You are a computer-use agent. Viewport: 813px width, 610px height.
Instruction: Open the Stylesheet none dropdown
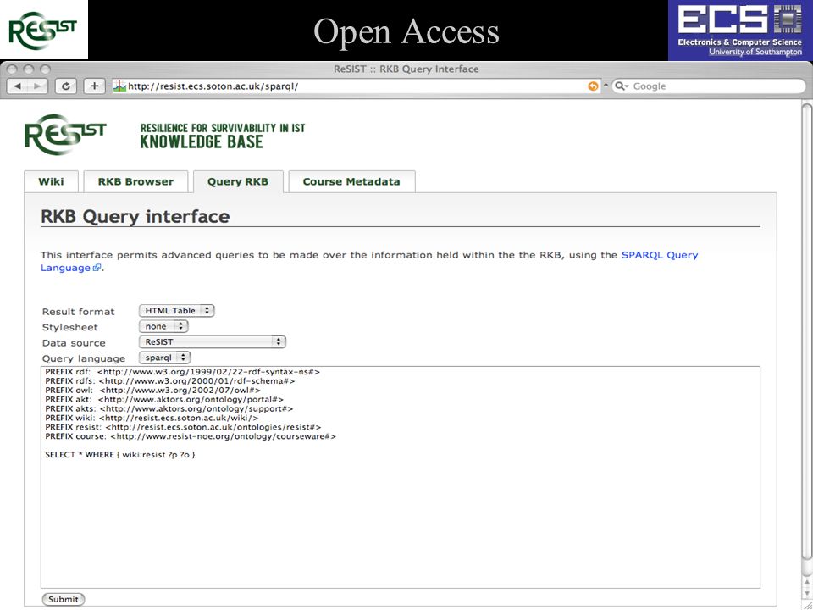click(x=163, y=326)
